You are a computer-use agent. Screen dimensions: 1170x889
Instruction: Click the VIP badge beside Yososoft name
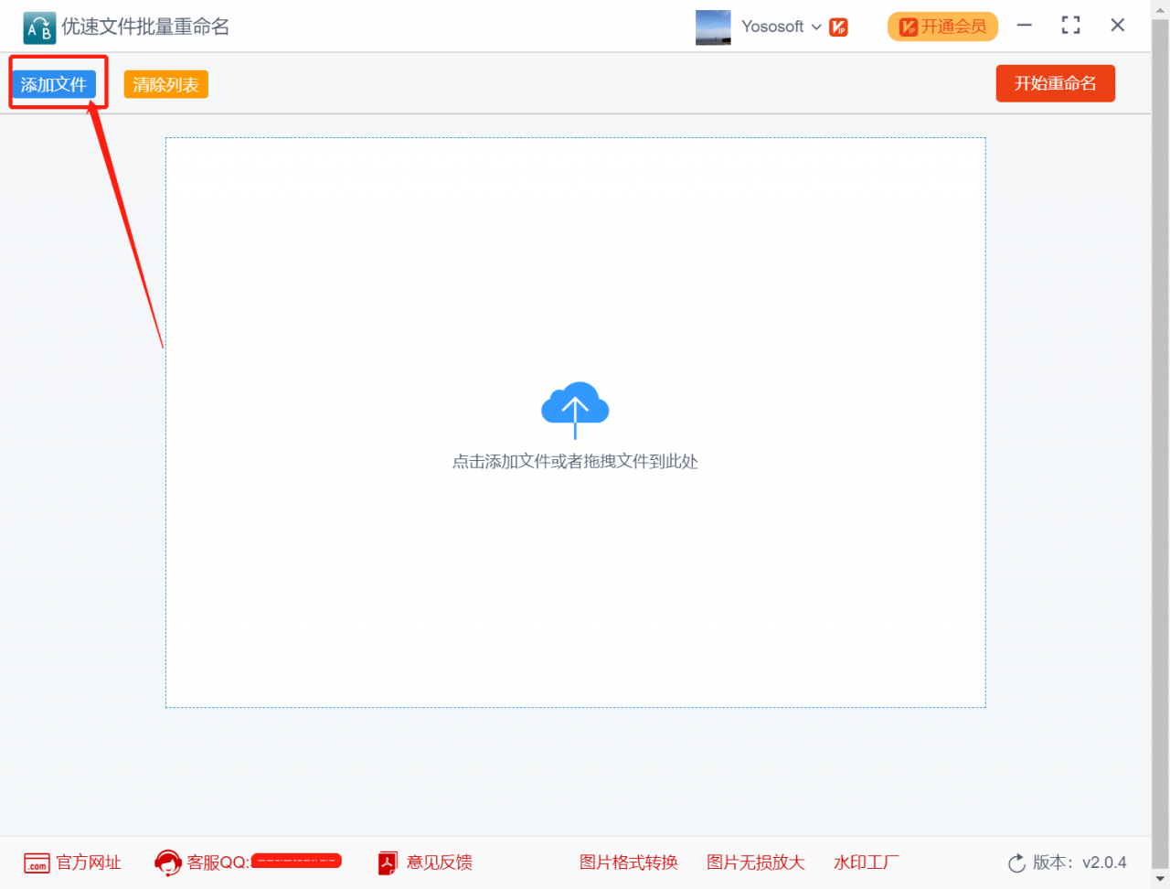click(837, 27)
